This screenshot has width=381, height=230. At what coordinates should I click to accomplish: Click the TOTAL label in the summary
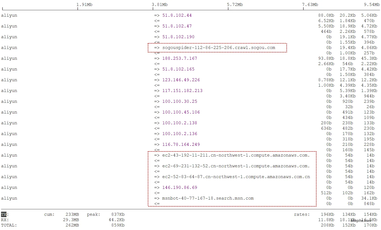pyautogui.click(x=9, y=225)
